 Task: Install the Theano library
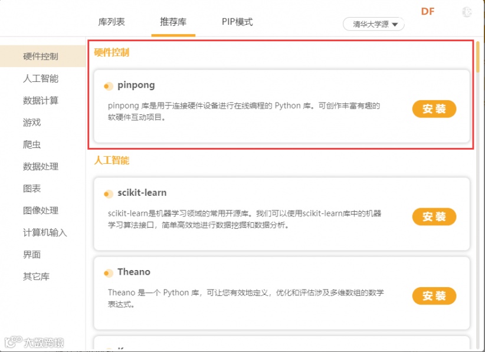(434, 296)
